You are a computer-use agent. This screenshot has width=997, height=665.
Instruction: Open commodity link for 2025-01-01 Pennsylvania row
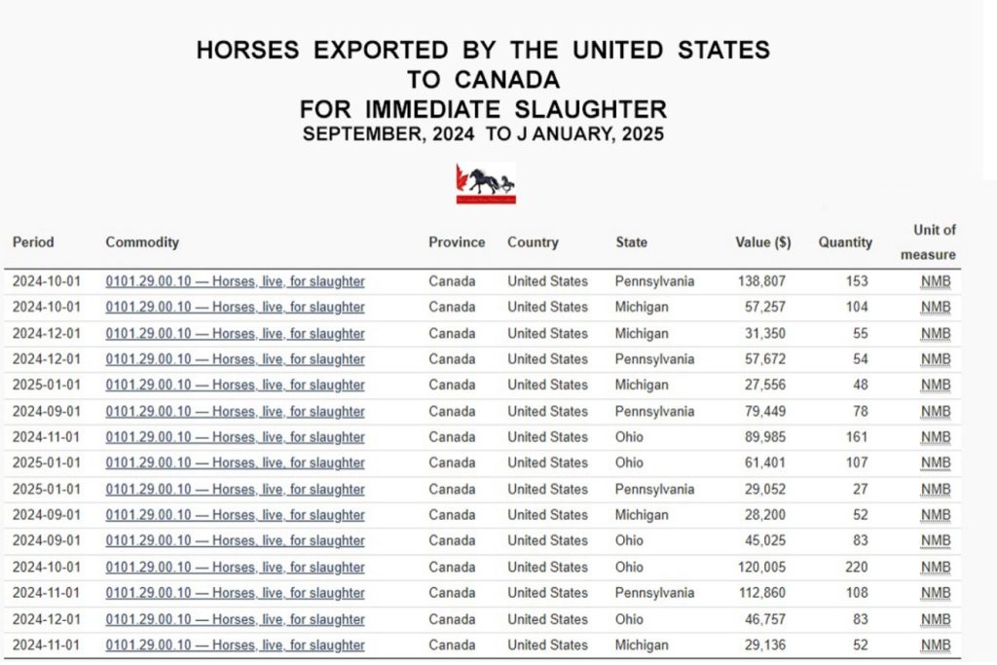click(x=235, y=490)
